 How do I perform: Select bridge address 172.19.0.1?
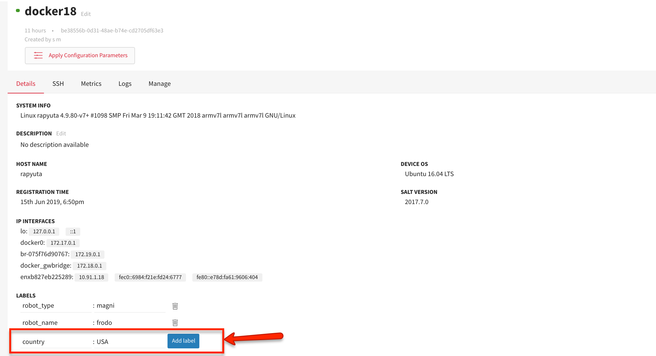[x=88, y=254]
